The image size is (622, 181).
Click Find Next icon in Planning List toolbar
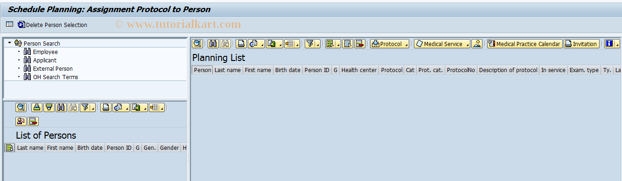(x=225, y=44)
